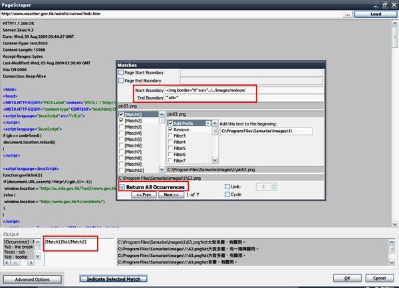This screenshot has width=399, height=288.
Task: Click the match list down arrow
Action: point(162,169)
